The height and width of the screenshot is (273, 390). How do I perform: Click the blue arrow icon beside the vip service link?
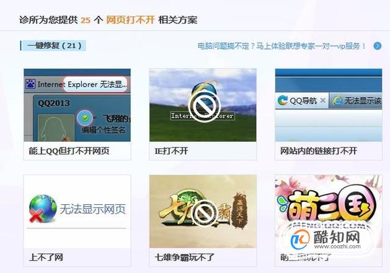pos(378,46)
